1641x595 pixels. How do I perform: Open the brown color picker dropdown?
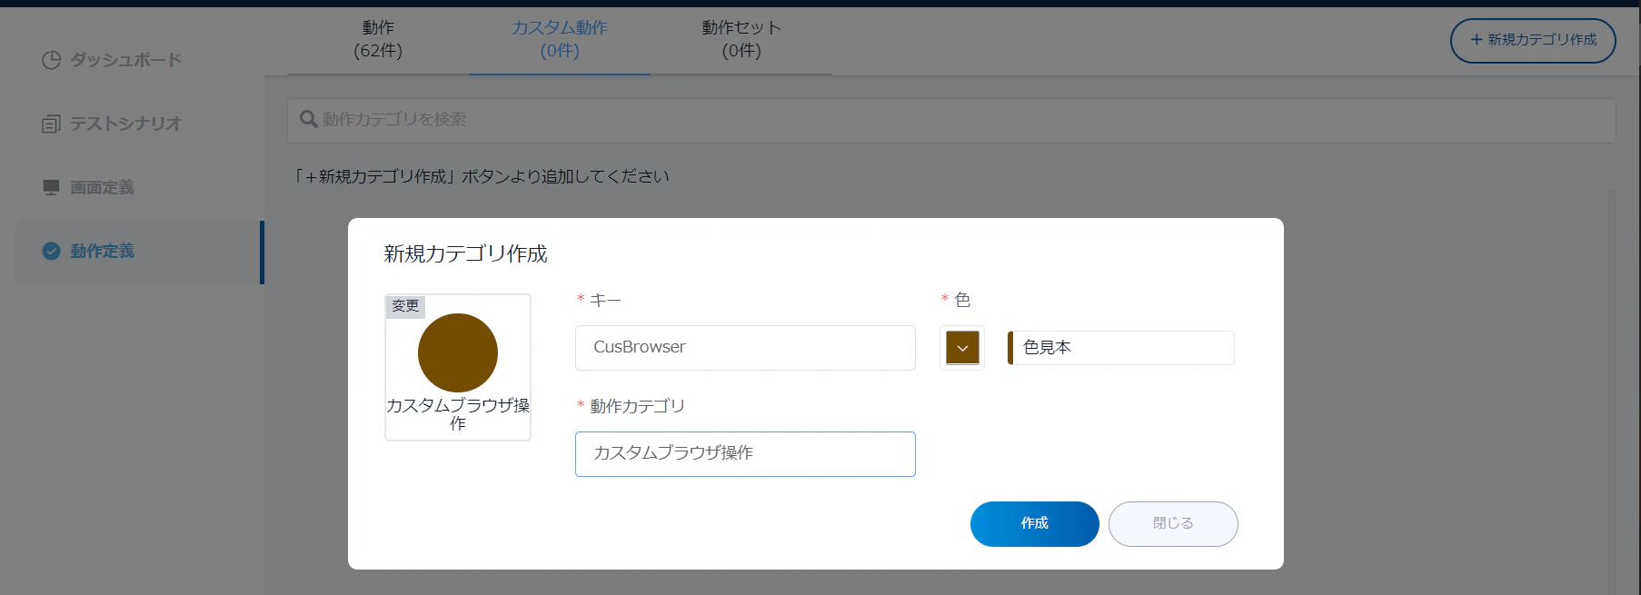click(x=962, y=348)
